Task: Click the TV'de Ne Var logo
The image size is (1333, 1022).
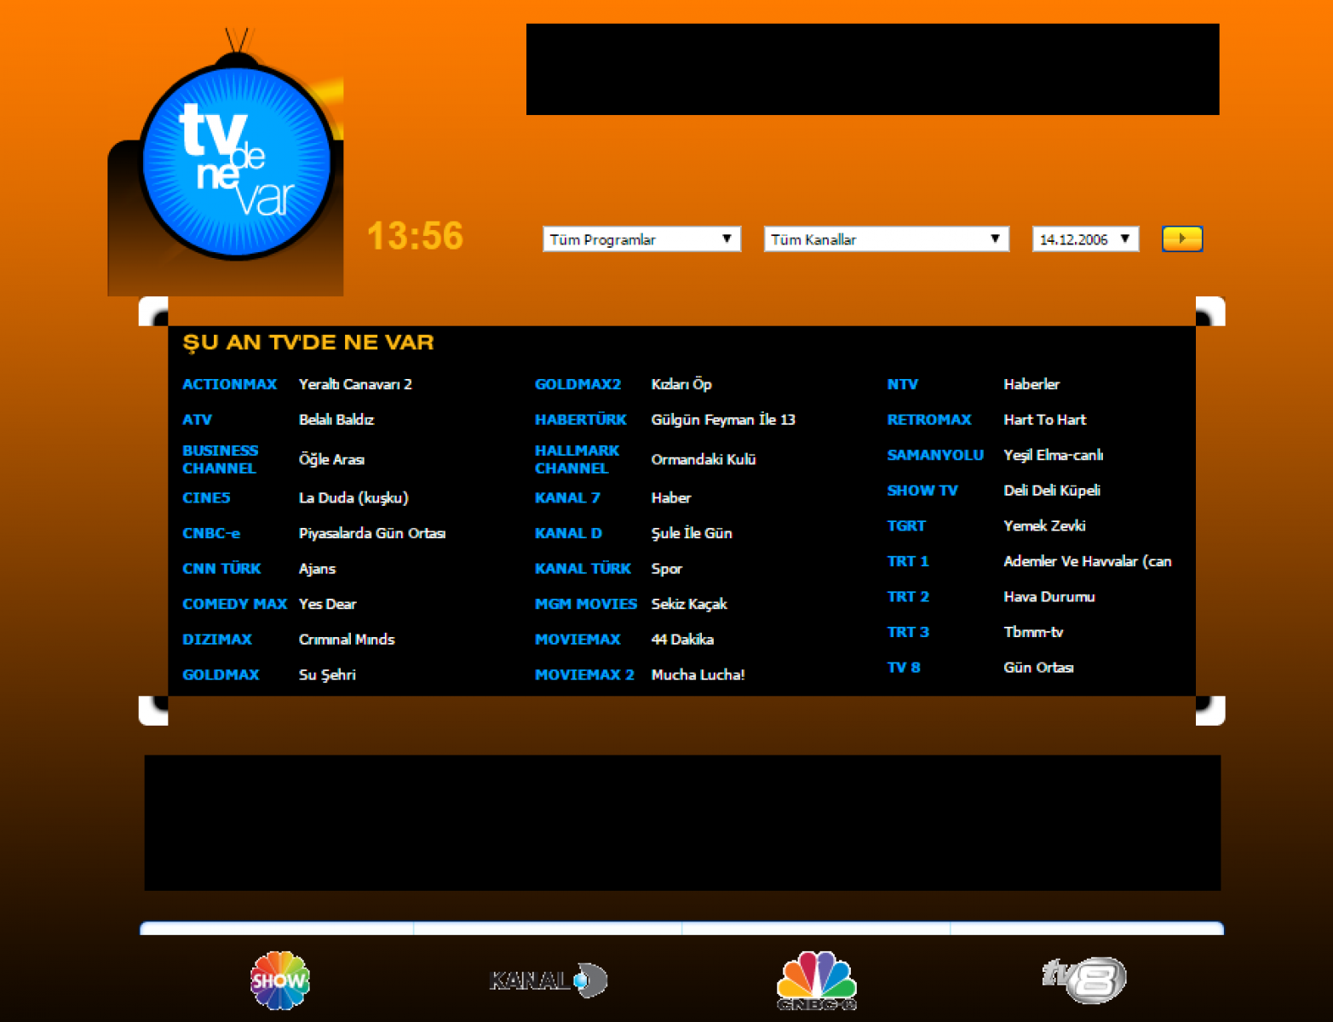Action: pyautogui.click(x=236, y=162)
